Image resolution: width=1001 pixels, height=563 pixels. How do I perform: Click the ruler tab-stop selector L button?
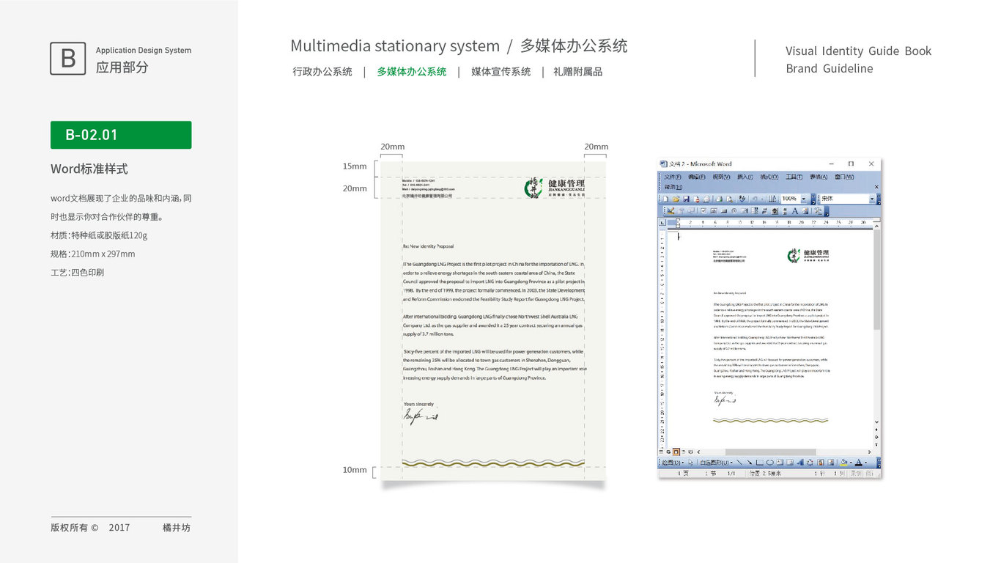662,222
